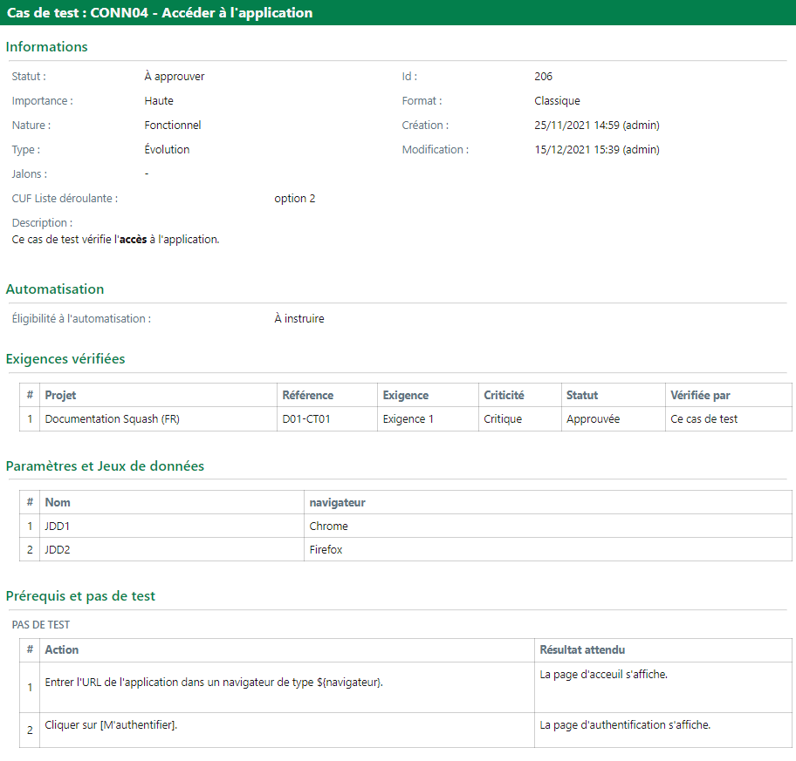The width and height of the screenshot is (796, 761).
Task: Click the 'Approuvée' requirement status cell
Action: (593, 419)
